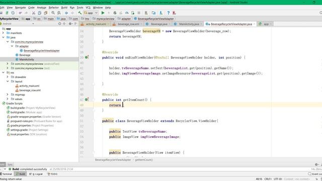Click the Find magnifier icon
Viewport: 322px width, 181px height.
click(53, 13)
